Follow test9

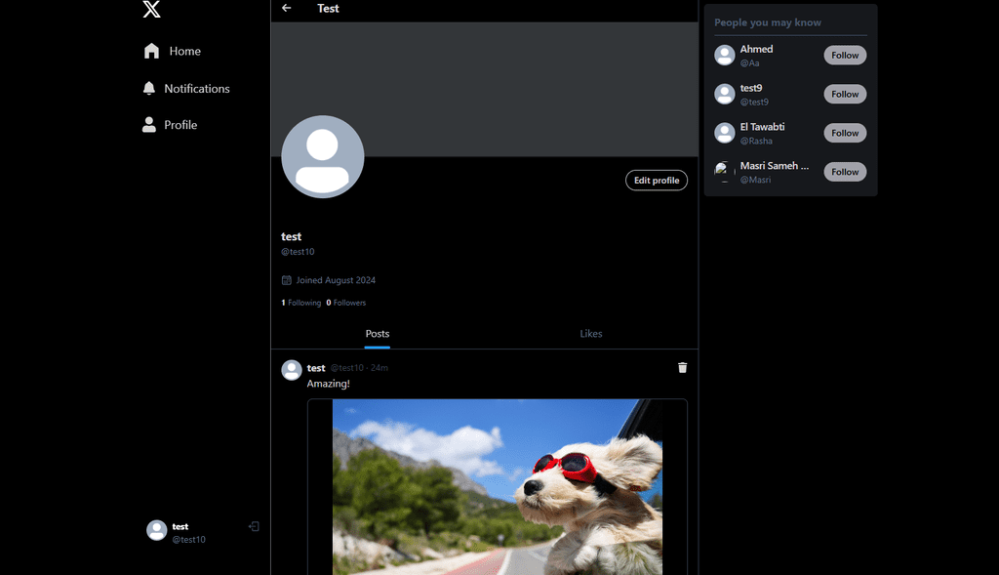point(845,95)
